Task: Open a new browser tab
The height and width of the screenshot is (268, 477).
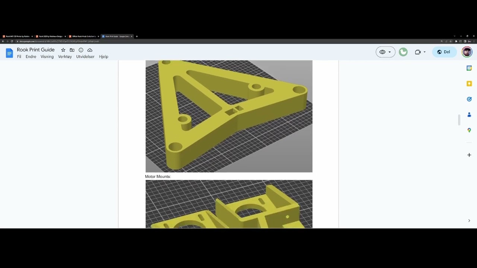Action: [x=137, y=36]
